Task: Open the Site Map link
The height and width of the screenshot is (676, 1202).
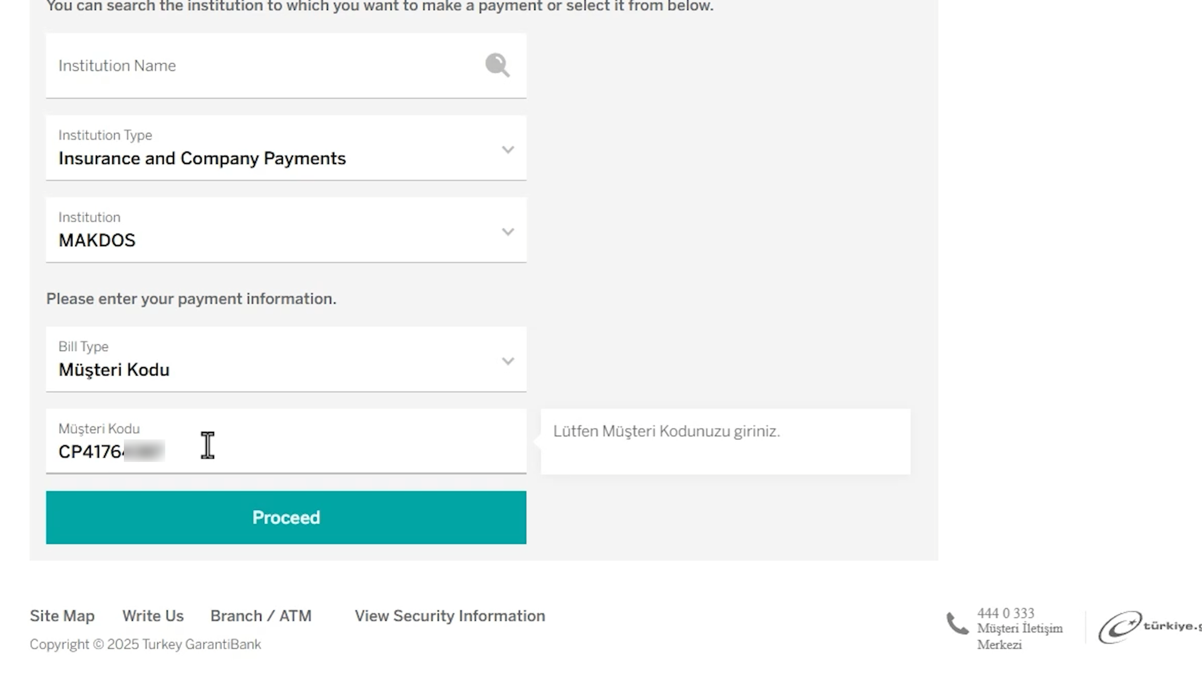Action: [62, 616]
